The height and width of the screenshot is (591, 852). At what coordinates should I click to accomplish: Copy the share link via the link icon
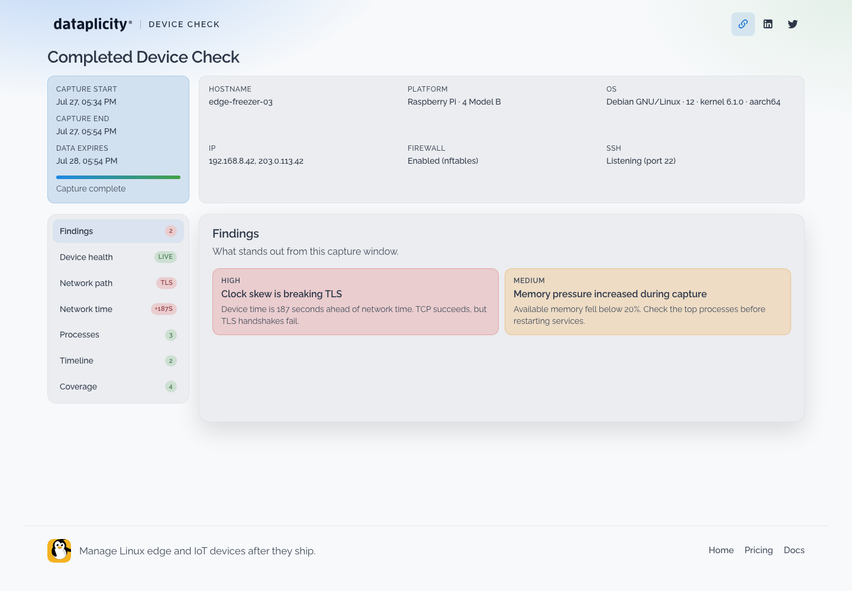click(743, 24)
